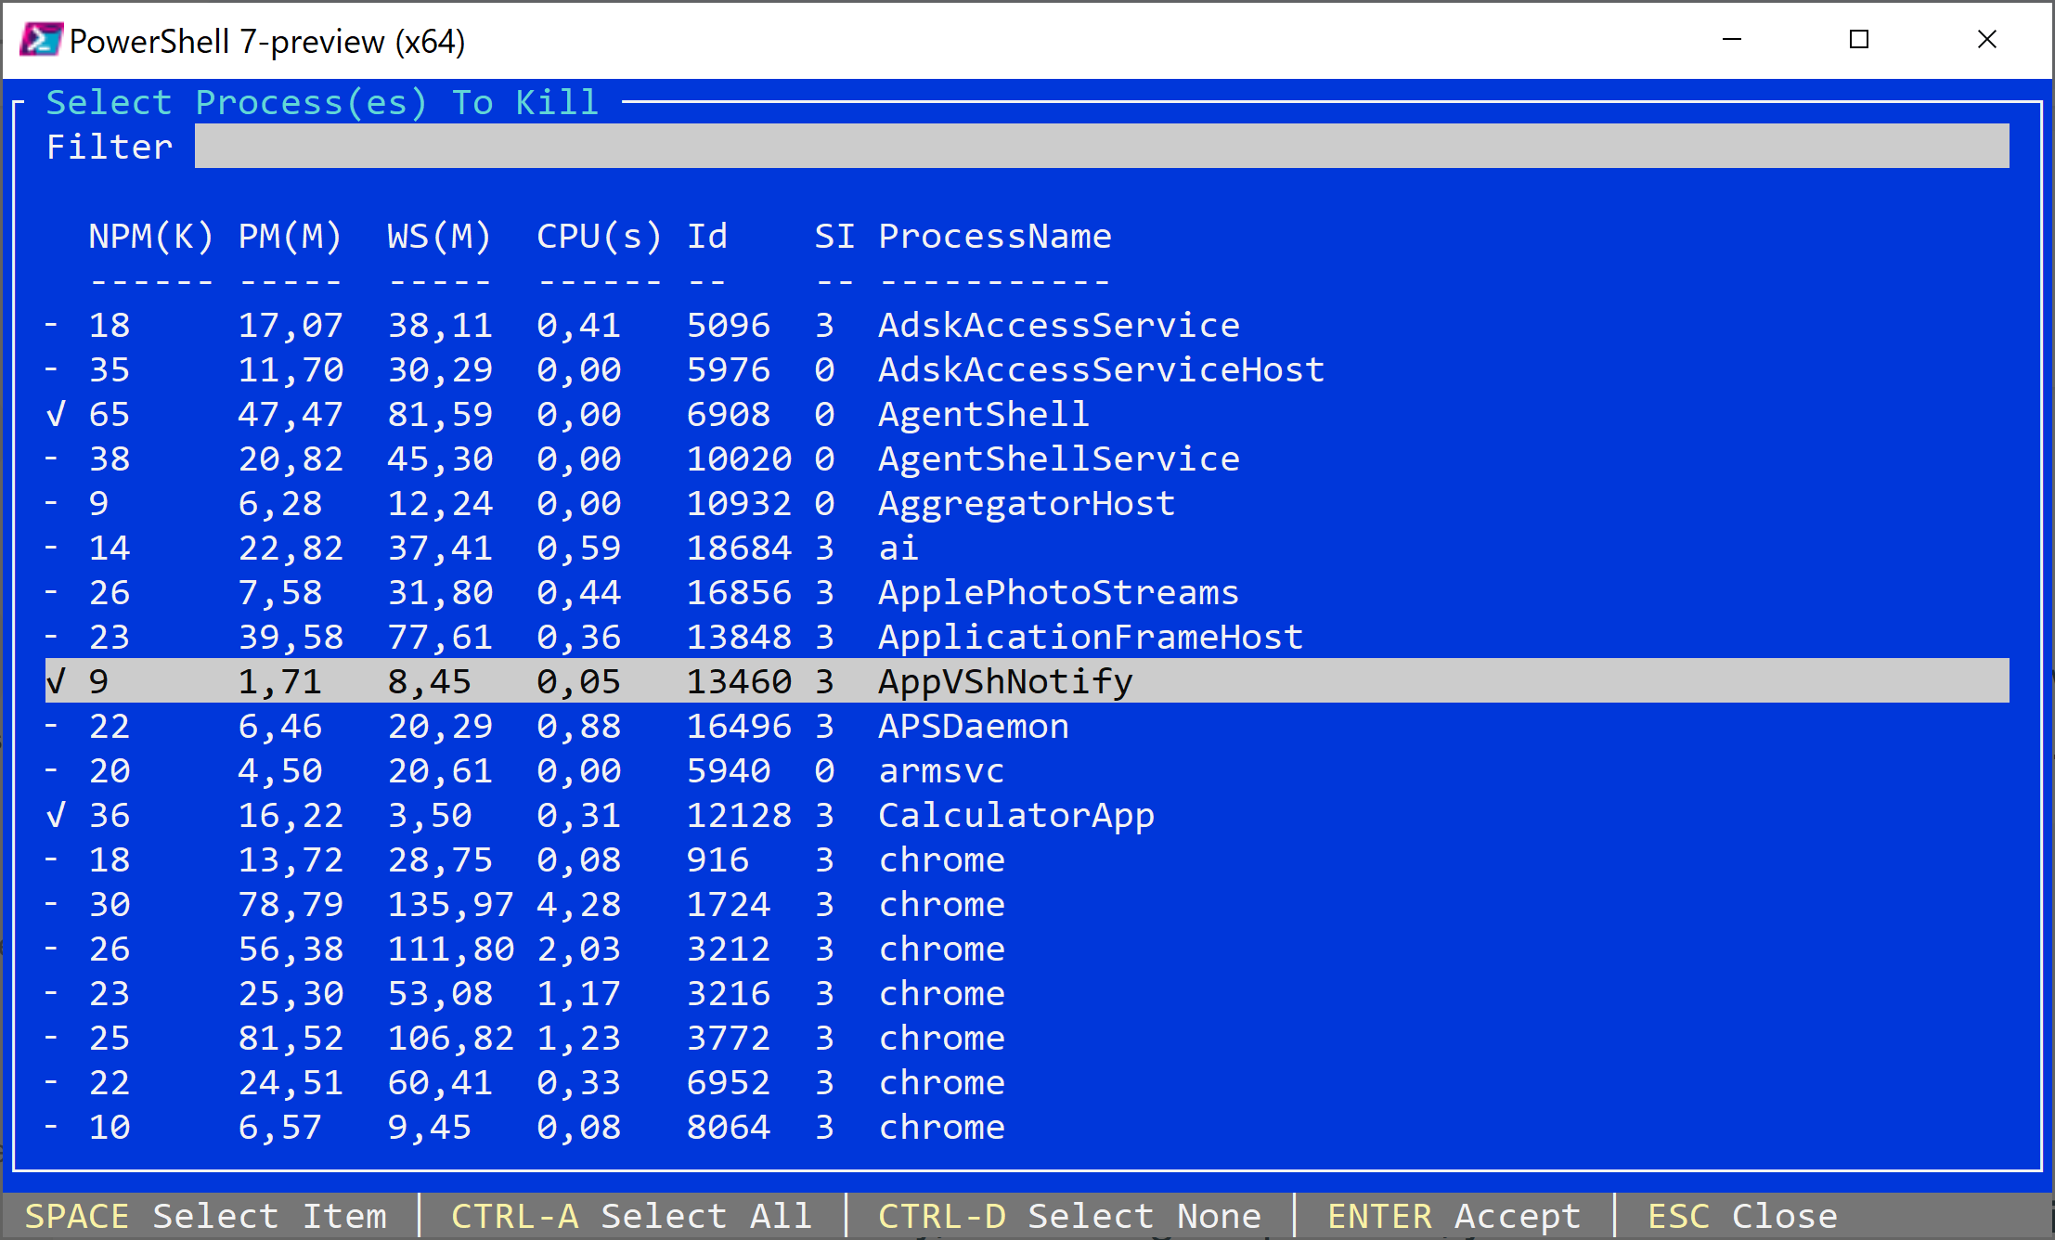The height and width of the screenshot is (1240, 2055).
Task: Click the Select Process(es) To Kill title
Action: tap(323, 103)
